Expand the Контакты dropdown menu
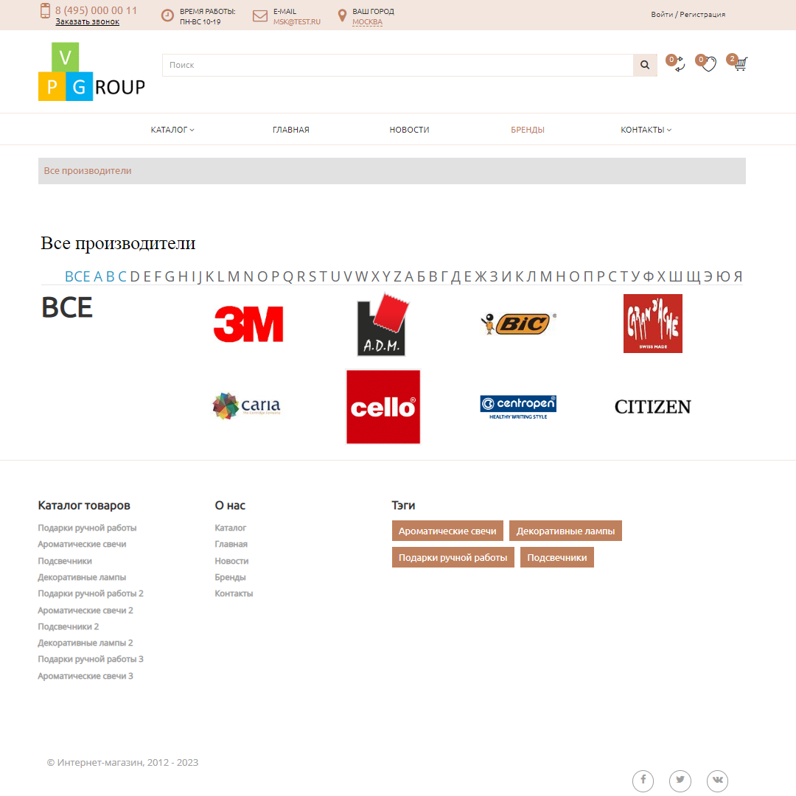The width and height of the screenshot is (796, 796). pos(646,130)
